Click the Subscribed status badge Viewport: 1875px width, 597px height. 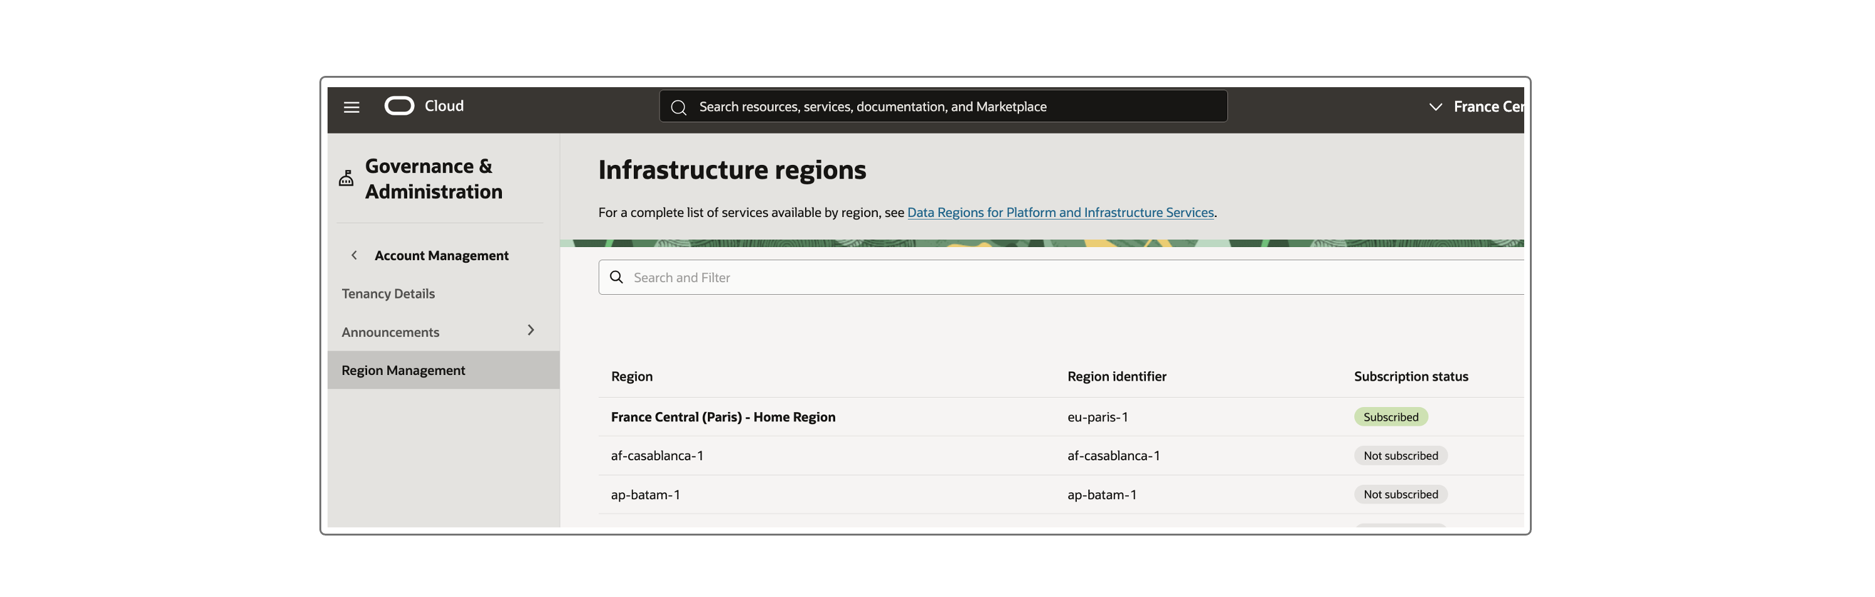coord(1390,416)
